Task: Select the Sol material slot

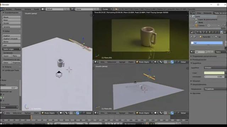Action: (206, 43)
